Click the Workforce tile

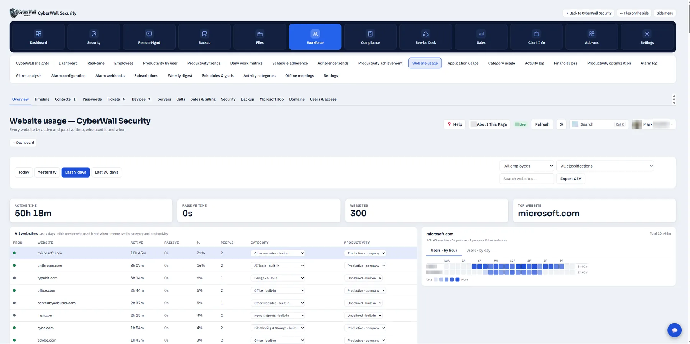(315, 37)
